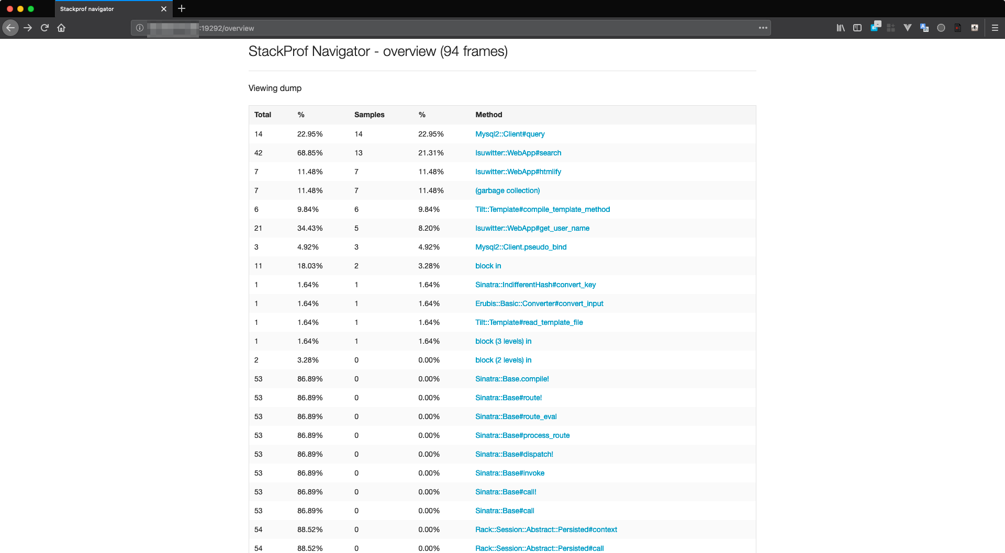Click 21.31% in the WebApp#search row
This screenshot has width=1005, height=553.
[431, 153]
